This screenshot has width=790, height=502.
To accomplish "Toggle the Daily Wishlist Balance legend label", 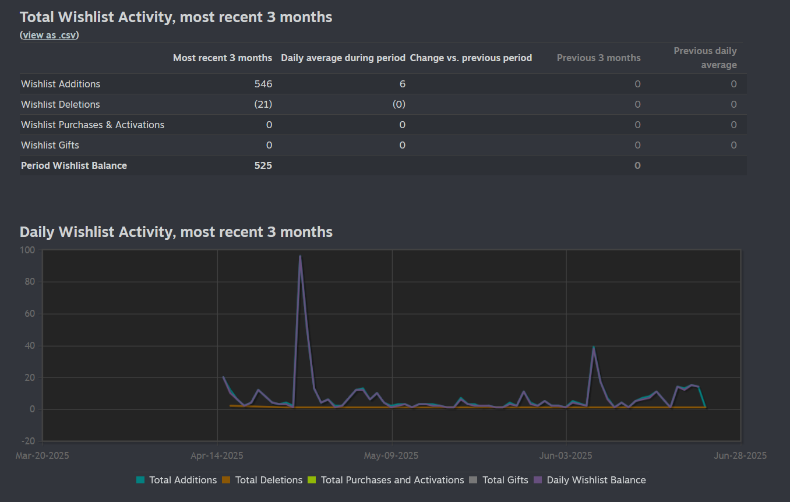I will (x=597, y=480).
